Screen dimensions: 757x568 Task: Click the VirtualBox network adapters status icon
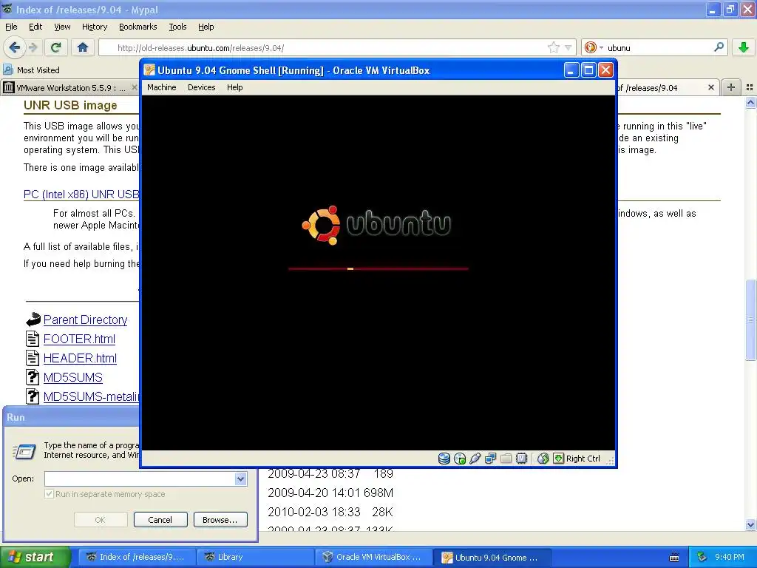[x=491, y=459]
